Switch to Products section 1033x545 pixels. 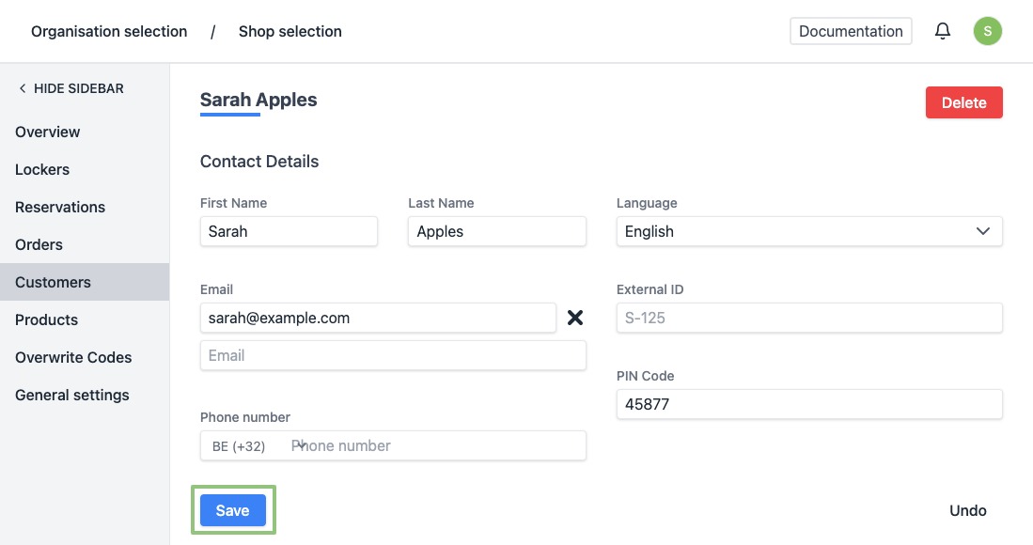(46, 319)
